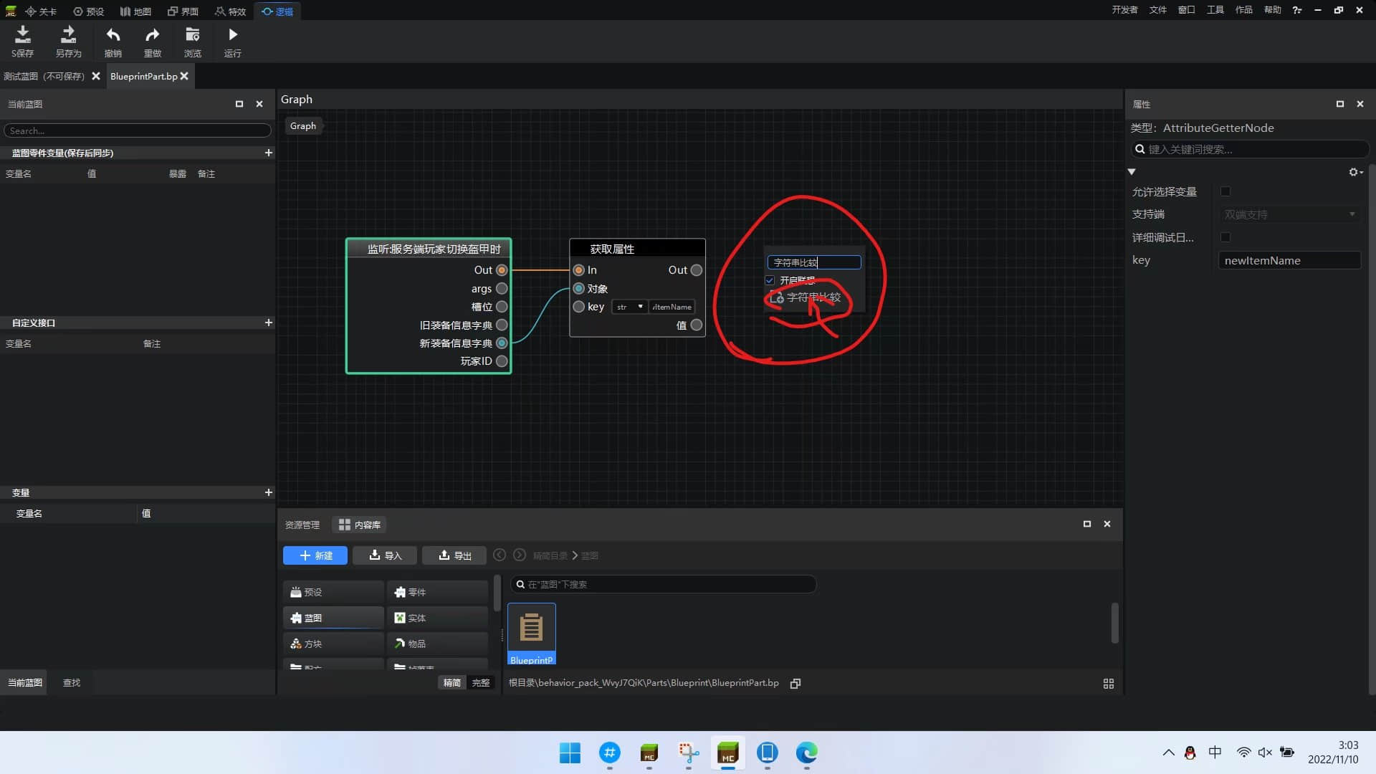Open the 窗口 menu

pos(1187,10)
